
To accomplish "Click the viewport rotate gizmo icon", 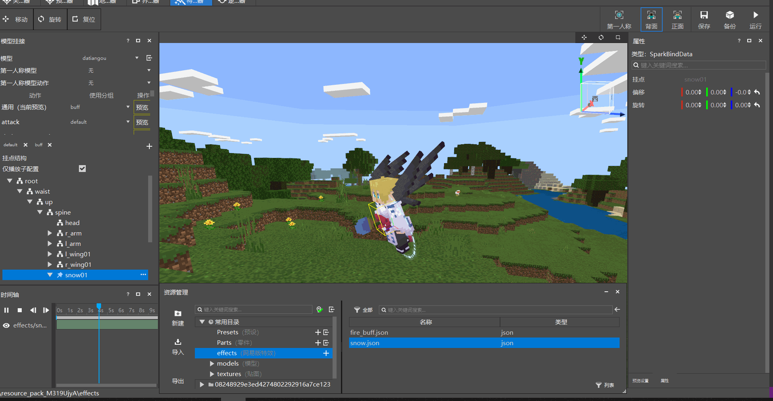I will pos(601,37).
